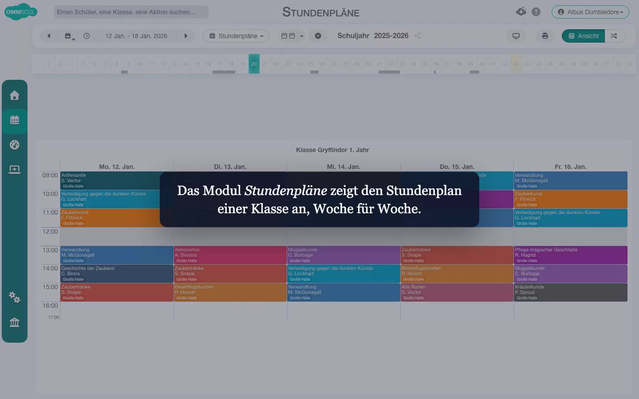Image resolution: width=639 pixels, height=399 pixels.
Task: Open the settings gears icon in sidebar
Action: point(15,297)
